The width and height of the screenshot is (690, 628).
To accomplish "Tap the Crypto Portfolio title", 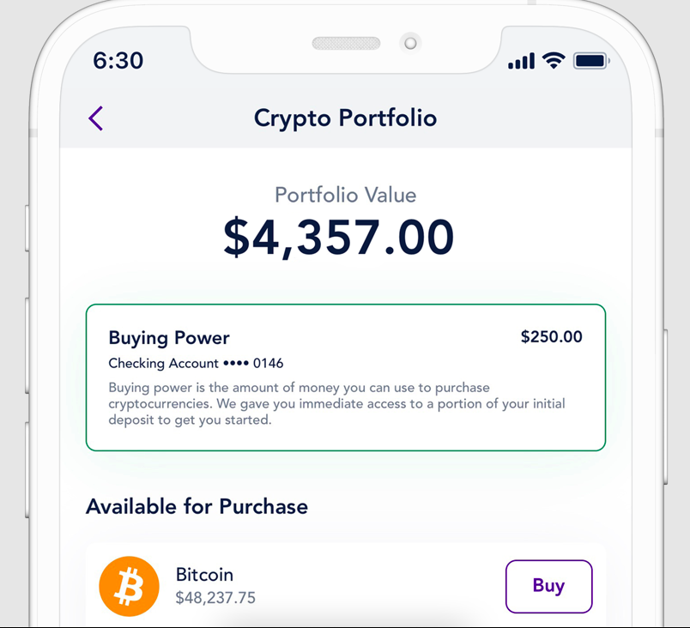I will tap(345, 118).
